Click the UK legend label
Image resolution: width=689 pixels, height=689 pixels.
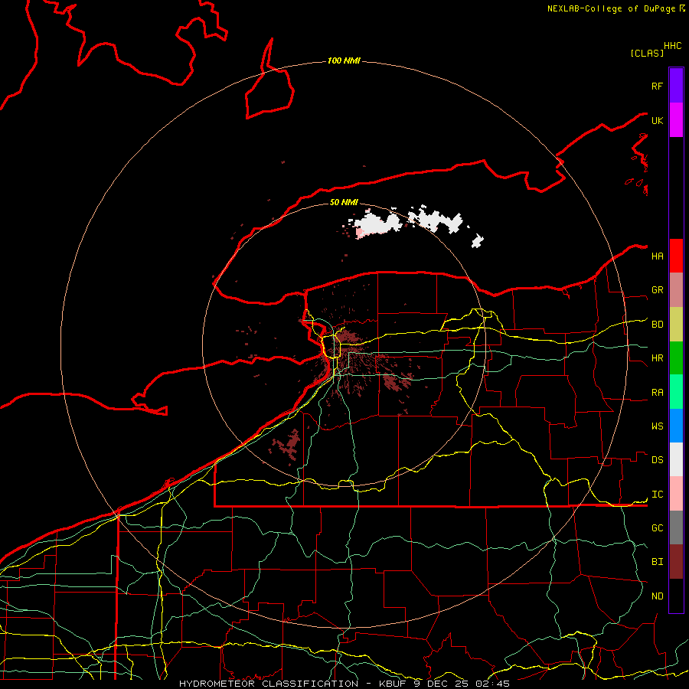click(x=657, y=120)
